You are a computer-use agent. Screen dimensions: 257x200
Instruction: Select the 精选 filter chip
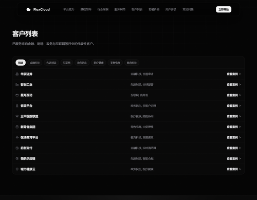tap(21, 63)
